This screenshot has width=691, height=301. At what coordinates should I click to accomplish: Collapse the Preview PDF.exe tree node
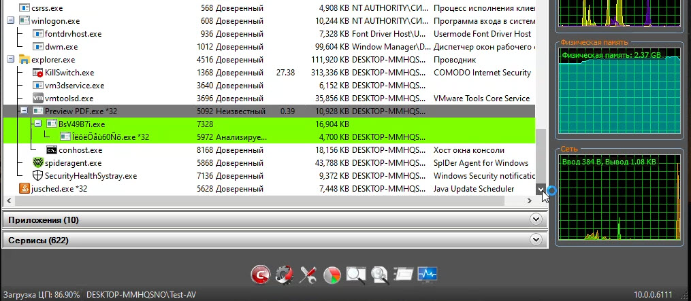click(x=25, y=111)
